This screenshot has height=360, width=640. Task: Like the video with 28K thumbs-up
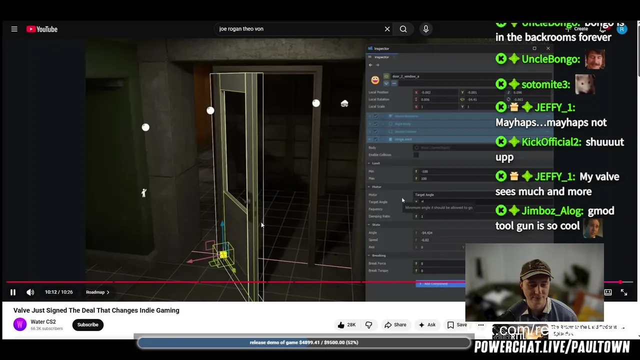click(346, 325)
